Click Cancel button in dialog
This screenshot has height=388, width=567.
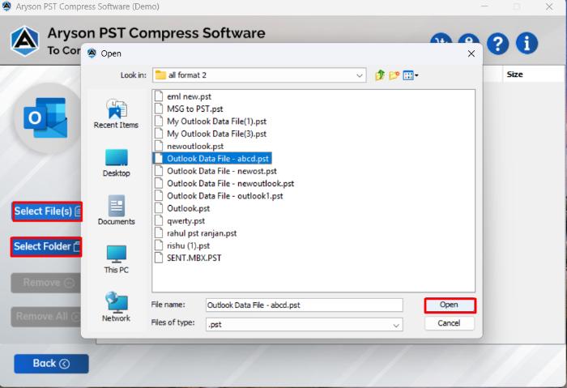tap(449, 323)
